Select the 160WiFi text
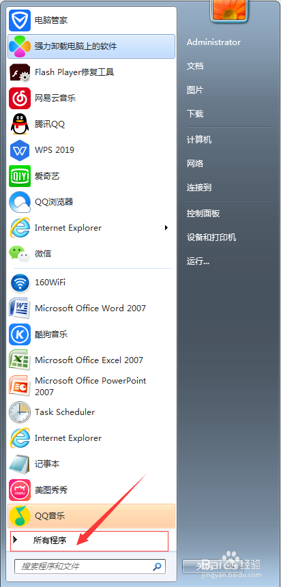 [50, 283]
